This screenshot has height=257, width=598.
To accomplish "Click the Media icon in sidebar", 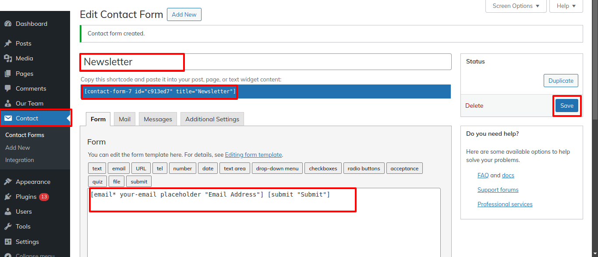I will click(8, 58).
